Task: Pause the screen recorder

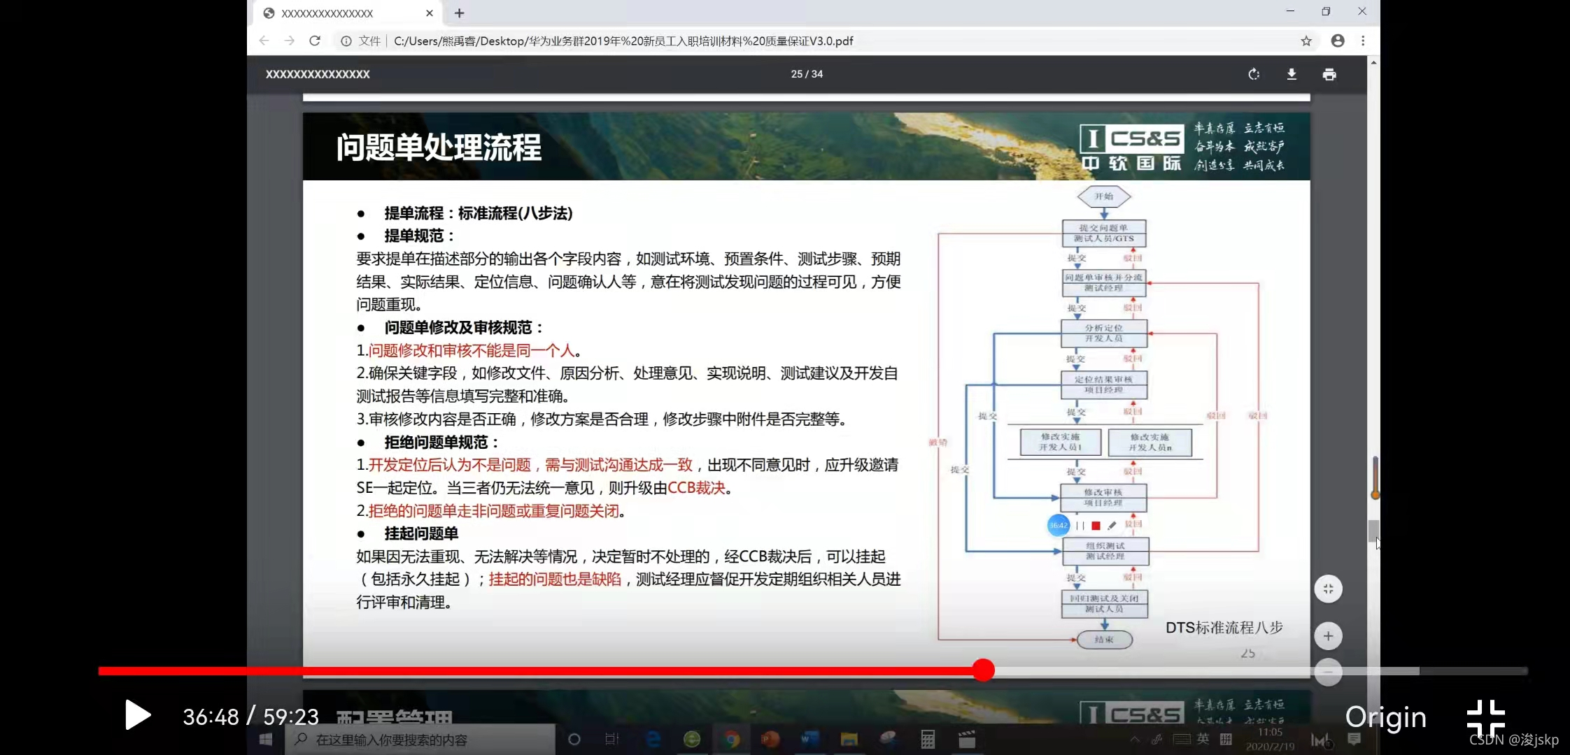Action: 1080,526
